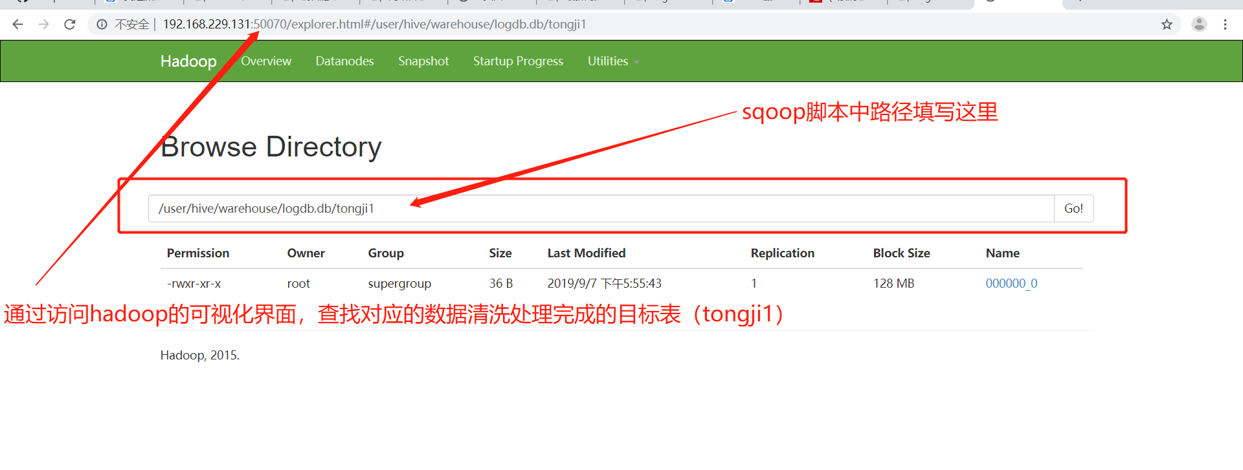Viewport: 1243px width, 470px height.
Task: Open the file 000000_0 link
Action: pos(1011,283)
